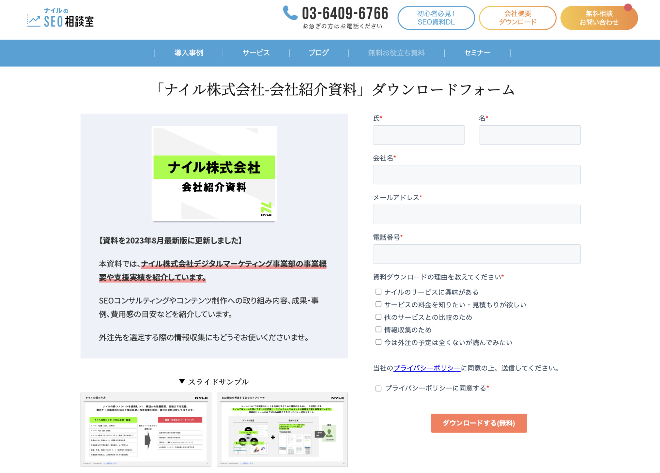Focus the 会社名 input field

(477, 174)
